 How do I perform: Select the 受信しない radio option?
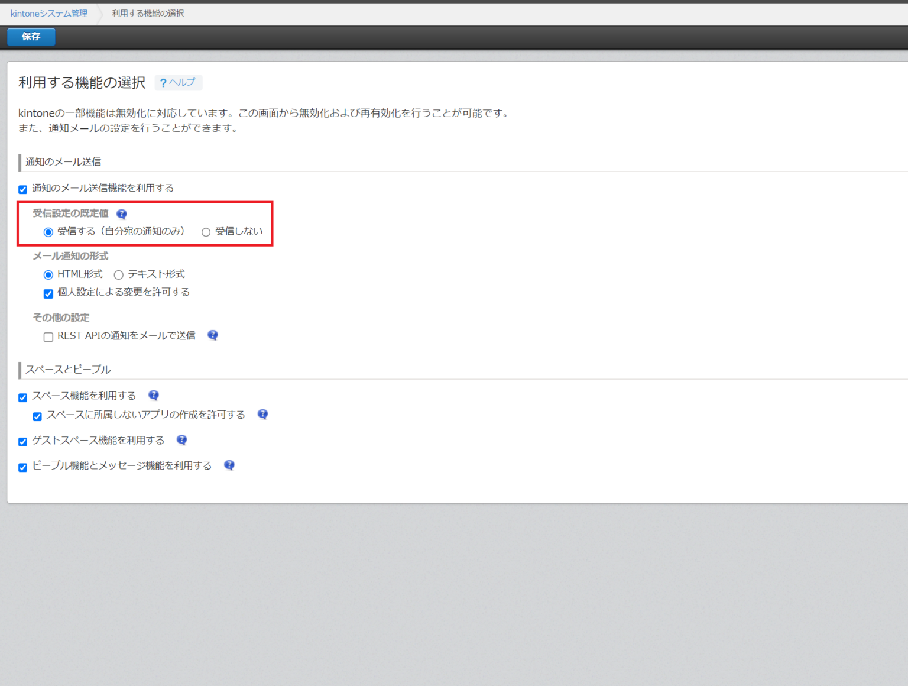coord(206,232)
